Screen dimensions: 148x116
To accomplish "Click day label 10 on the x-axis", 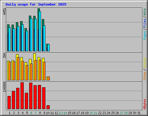I will [x=48, y=113].
